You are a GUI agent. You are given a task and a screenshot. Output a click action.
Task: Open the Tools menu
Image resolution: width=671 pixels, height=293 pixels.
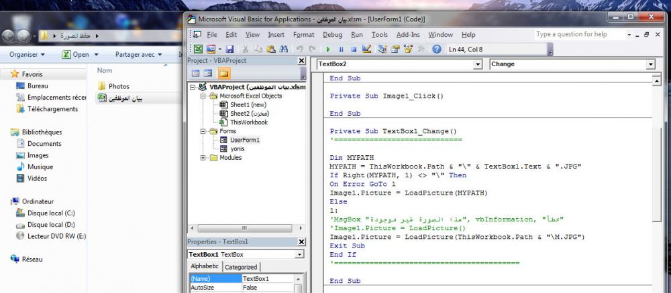pyautogui.click(x=380, y=35)
